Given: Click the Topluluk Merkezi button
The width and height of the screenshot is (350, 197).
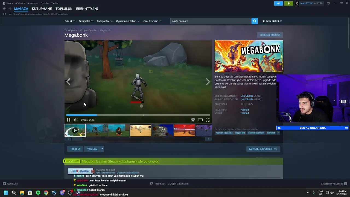Looking at the screenshot, I should 270,35.
